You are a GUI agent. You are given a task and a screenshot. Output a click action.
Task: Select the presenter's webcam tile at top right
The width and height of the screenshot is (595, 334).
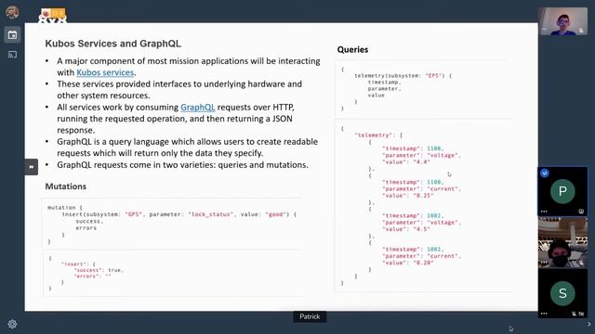point(562,21)
